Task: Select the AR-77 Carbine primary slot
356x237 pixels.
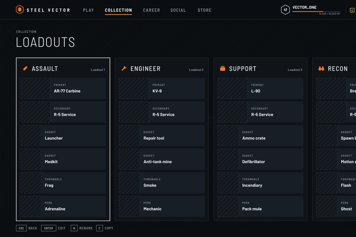Action: pos(63,88)
